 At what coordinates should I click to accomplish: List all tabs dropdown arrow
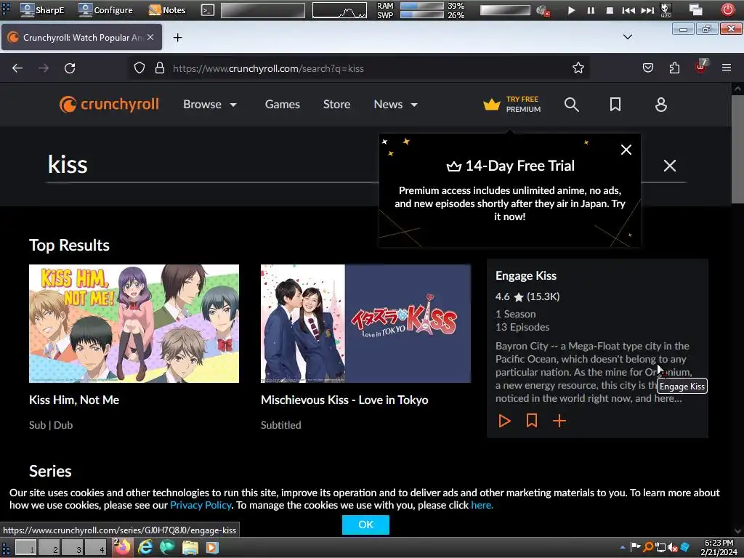[x=628, y=37]
